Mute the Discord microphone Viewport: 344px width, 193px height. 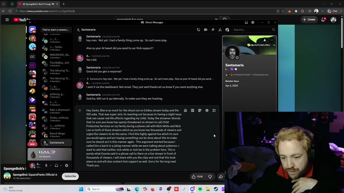click(x=46, y=166)
